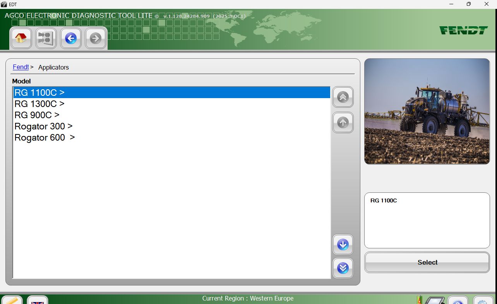The width and height of the screenshot is (497, 304).
Task: Click the Applicators breadcrumb text
Action: point(53,67)
